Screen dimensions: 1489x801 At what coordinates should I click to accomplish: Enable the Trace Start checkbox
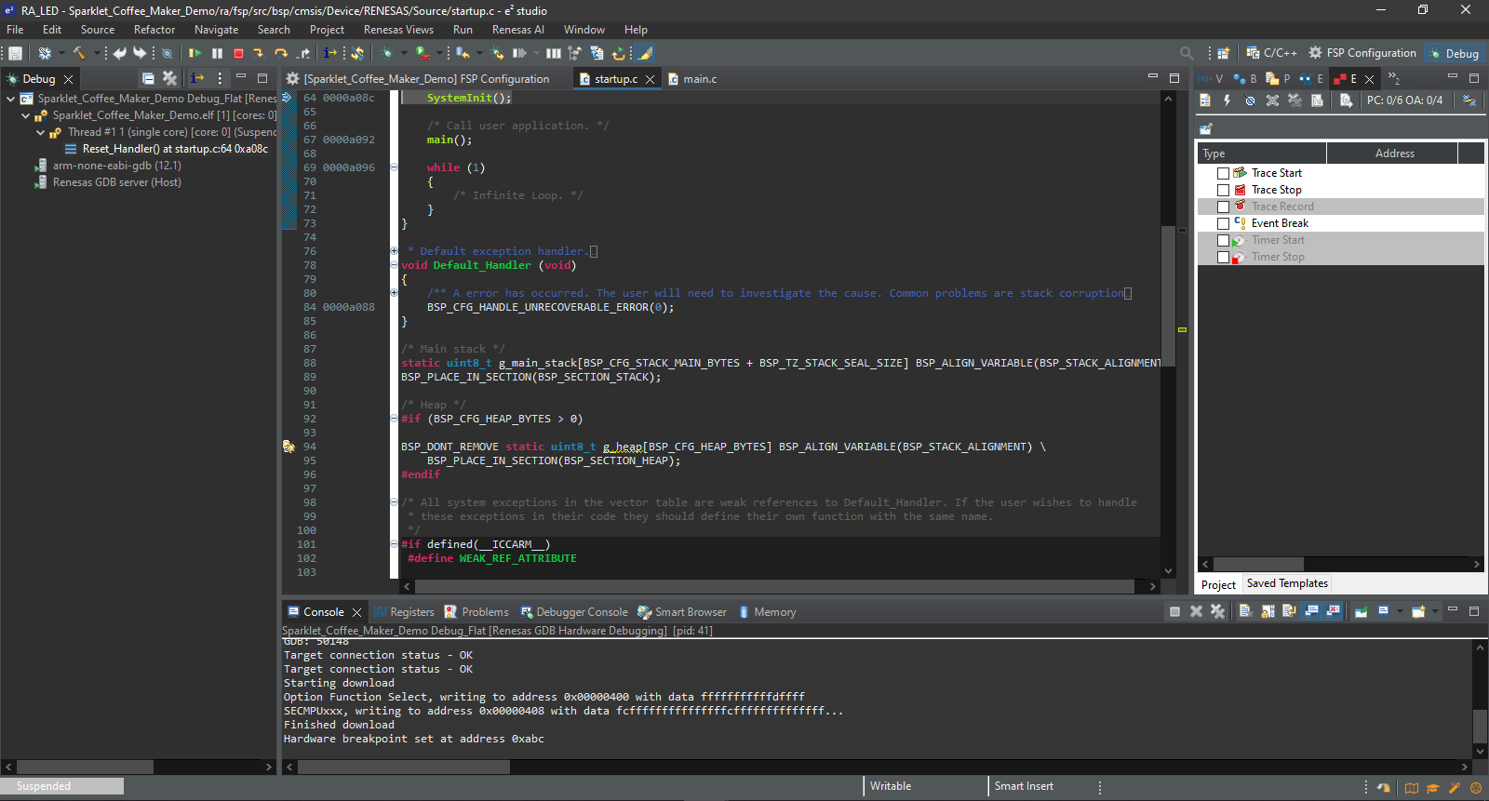point(1223,173)
